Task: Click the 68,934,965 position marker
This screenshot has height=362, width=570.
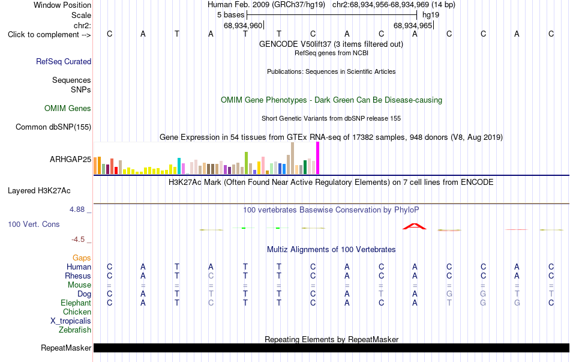Action: coord(413,25)
